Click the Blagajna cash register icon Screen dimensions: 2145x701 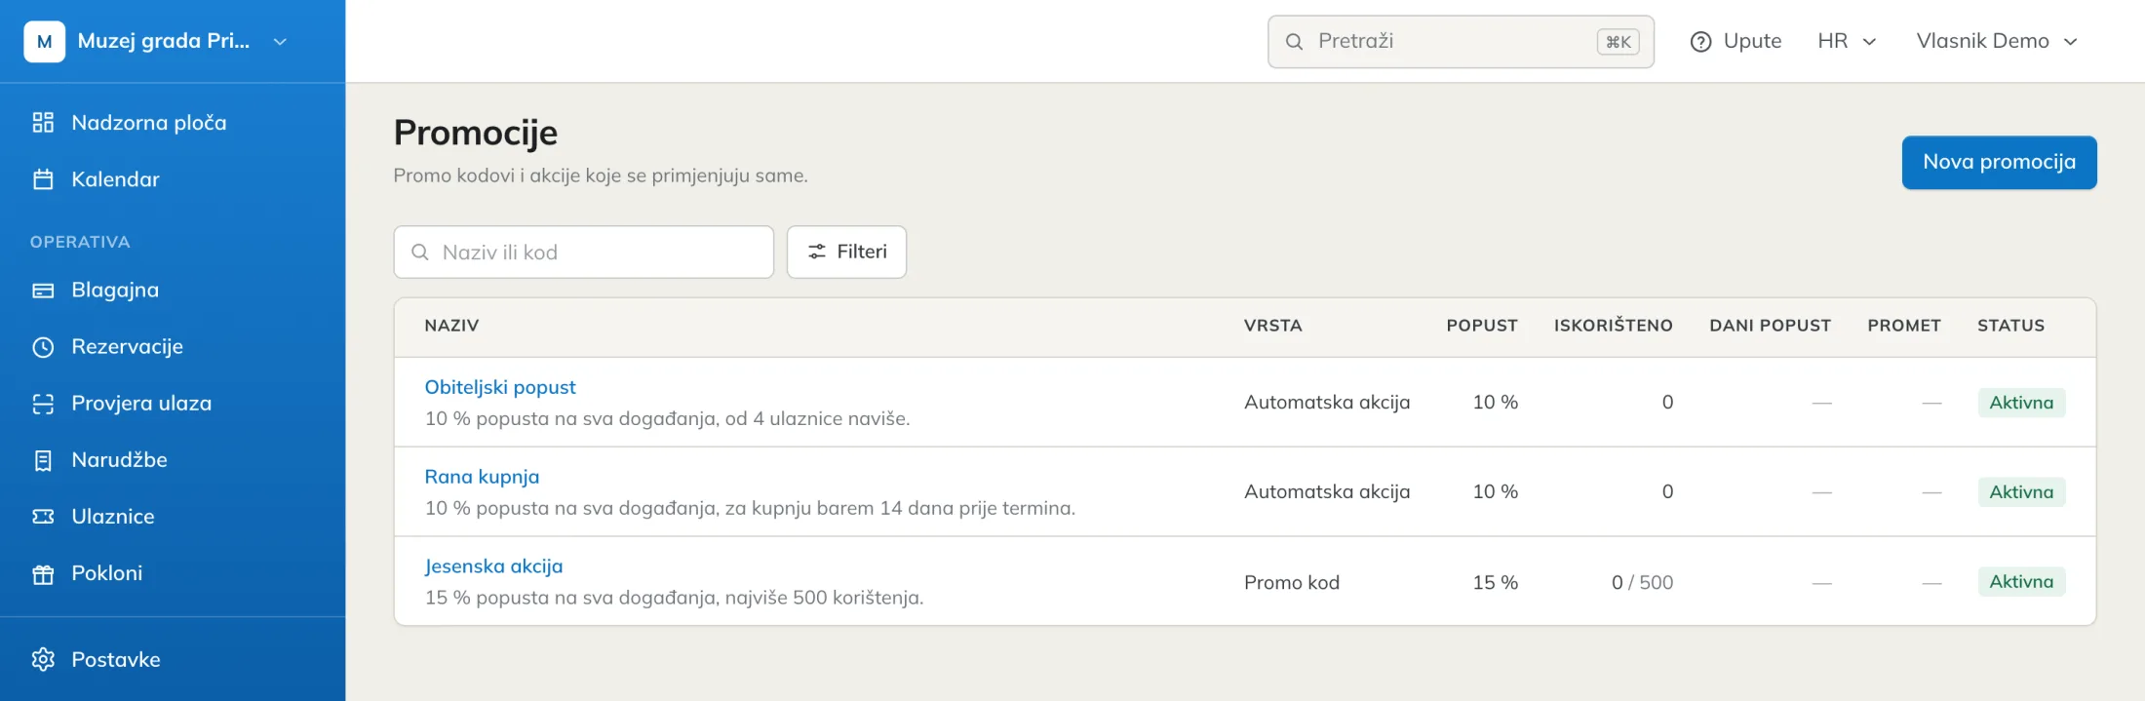pos(43,291)
